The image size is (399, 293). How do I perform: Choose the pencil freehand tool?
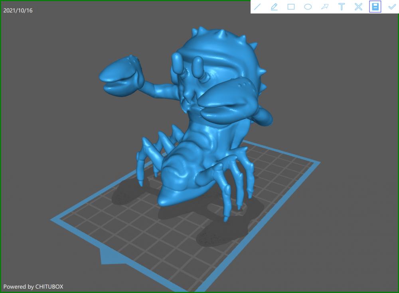pyautogui.click(x=274, y=7)
